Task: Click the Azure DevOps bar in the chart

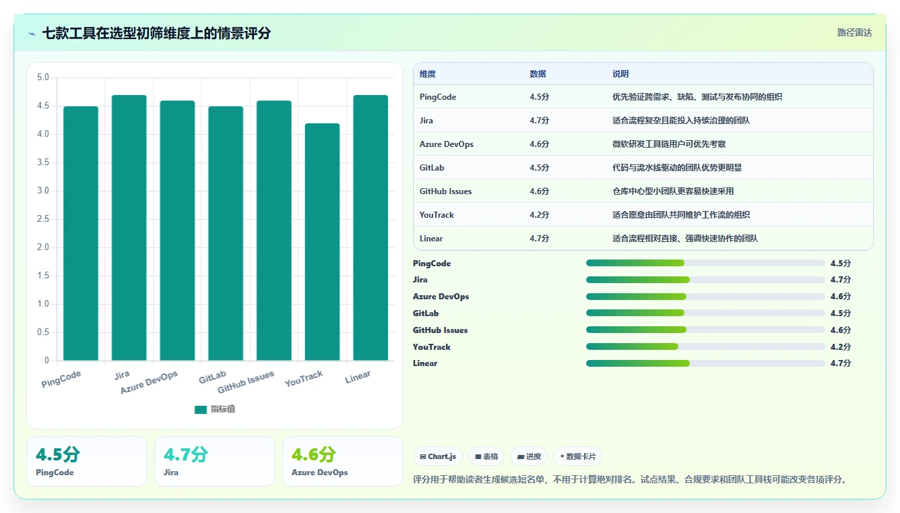Action: point(177,231)
